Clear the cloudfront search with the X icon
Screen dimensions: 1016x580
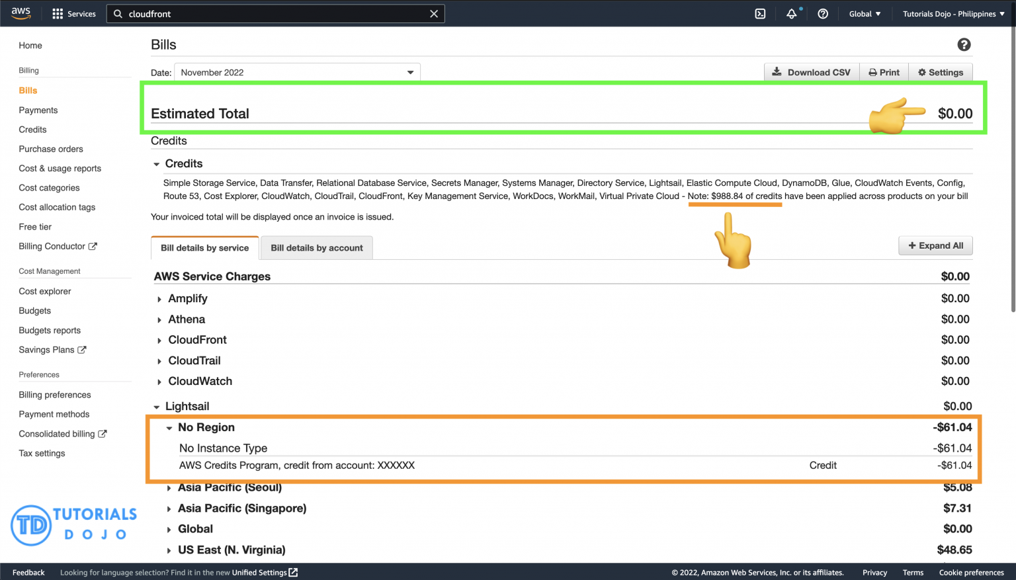tap(433, 13)
